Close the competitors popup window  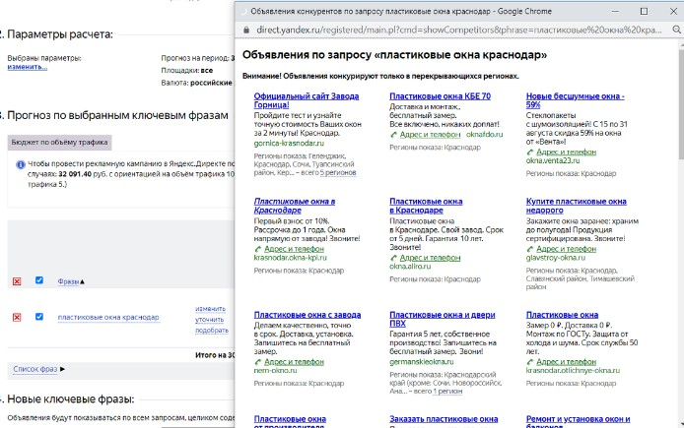click(x=673, y=12)
